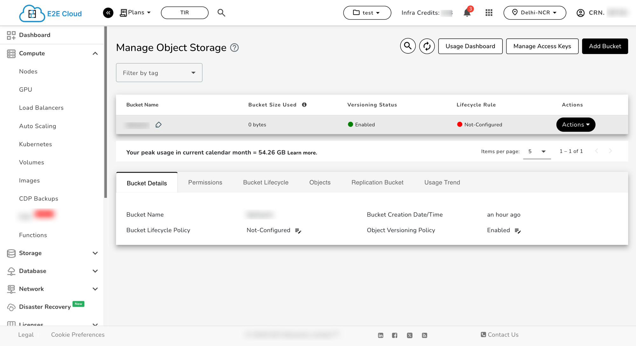Collapse the Compute section

click(95, 53)
